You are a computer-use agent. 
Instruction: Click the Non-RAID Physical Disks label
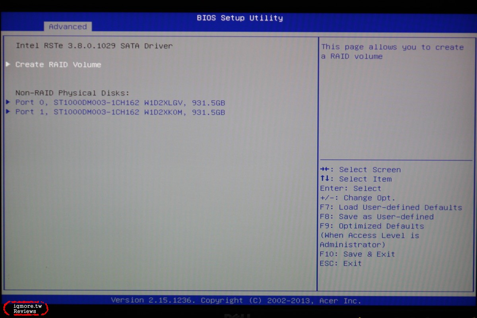[72, 93]
